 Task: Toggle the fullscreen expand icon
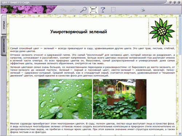click(x=93, y=10)
